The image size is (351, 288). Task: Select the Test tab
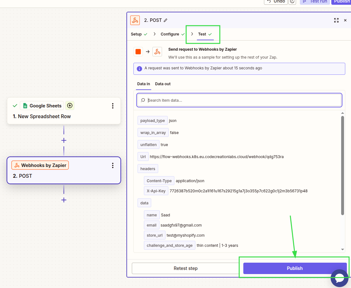[x=202, y=34]
